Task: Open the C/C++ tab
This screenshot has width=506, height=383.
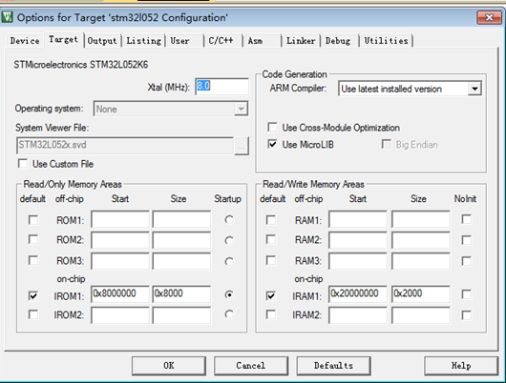Action: tap(221, 41)
